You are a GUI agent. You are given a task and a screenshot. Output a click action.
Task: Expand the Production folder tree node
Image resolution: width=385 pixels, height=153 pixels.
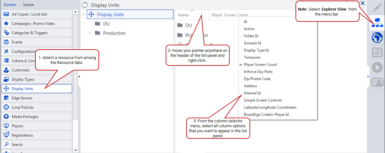click(x=90, y=33)
